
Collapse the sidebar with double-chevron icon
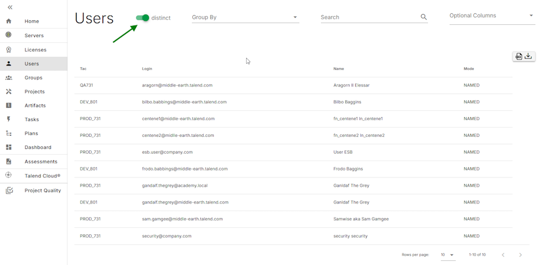pos(10,8)
